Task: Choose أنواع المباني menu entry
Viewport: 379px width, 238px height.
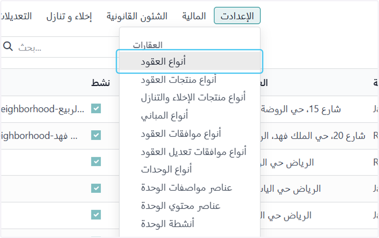Action: pos(190,116)
